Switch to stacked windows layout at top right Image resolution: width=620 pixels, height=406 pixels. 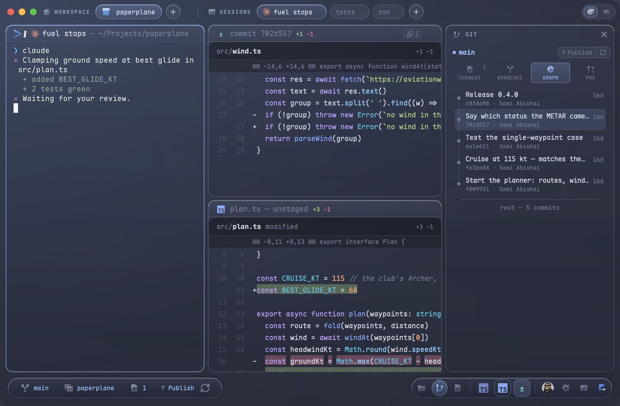coord(591,12)
